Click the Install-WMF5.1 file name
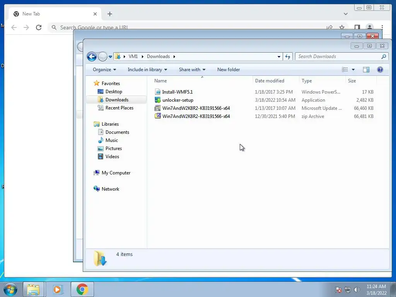396x297 pixels. [x=177, y=92]
